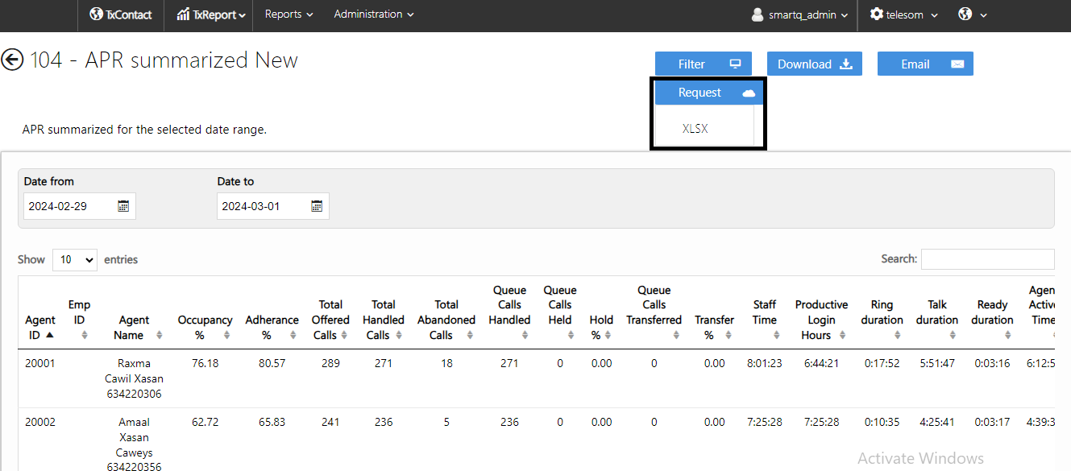The width and height of the screenshot is (1071, 471).
Task: Sort by the Emp ID column
Action: point(79,320)
